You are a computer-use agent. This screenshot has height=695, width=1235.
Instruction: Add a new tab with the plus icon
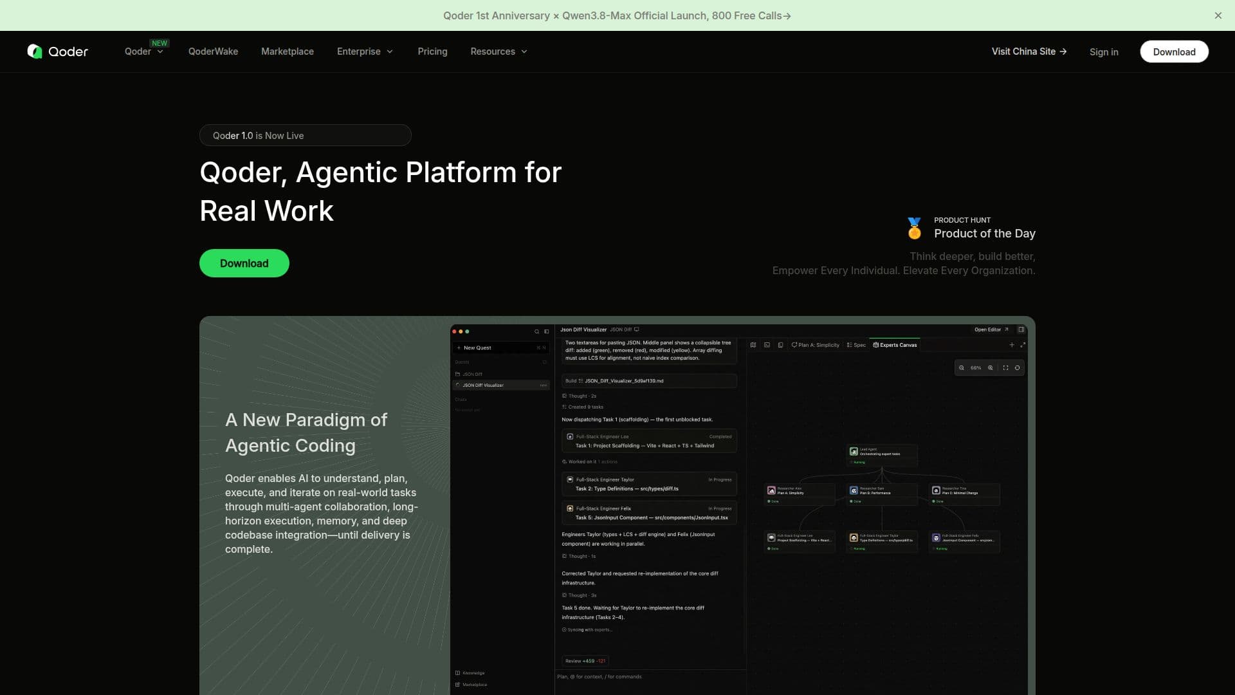coord(1012,345)
